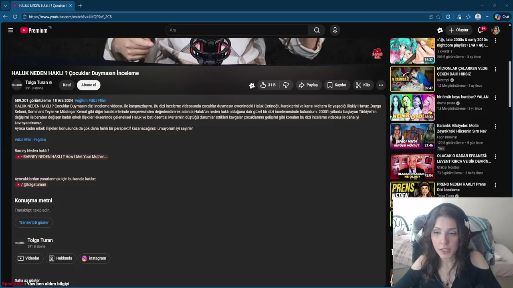Join the channel with Katıl

pyautogui.click(x=67, y=85)
